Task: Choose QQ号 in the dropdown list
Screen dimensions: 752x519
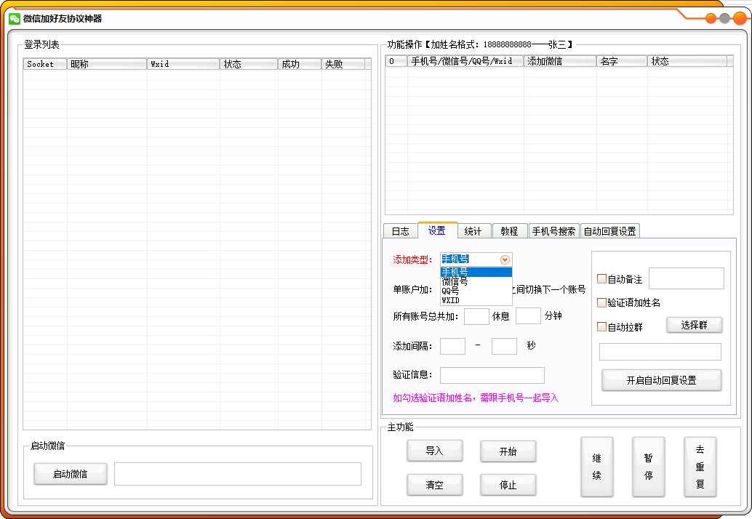Action: tap(476, 291)
